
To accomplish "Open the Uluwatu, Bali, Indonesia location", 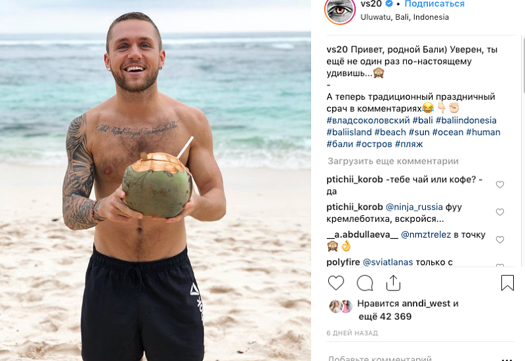I will [x=404, y=17].
